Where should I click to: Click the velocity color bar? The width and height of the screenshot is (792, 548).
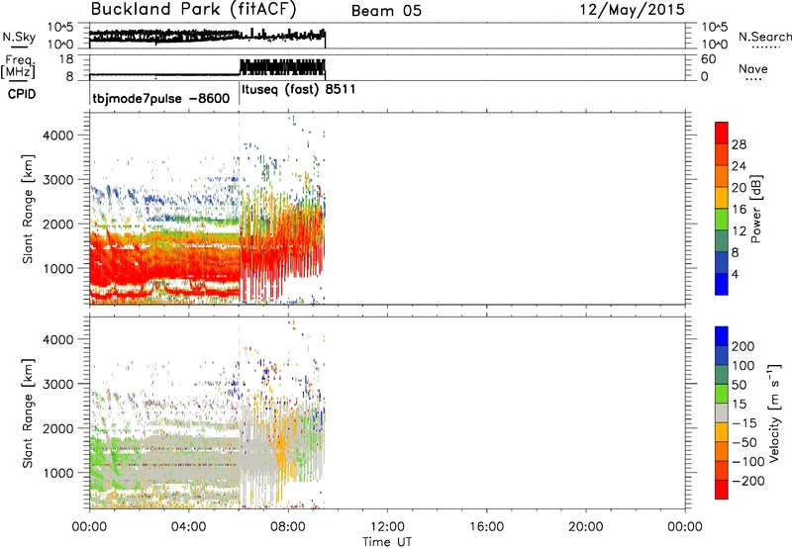click(722, 412)
